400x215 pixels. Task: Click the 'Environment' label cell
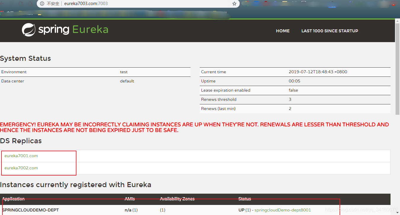14,72
